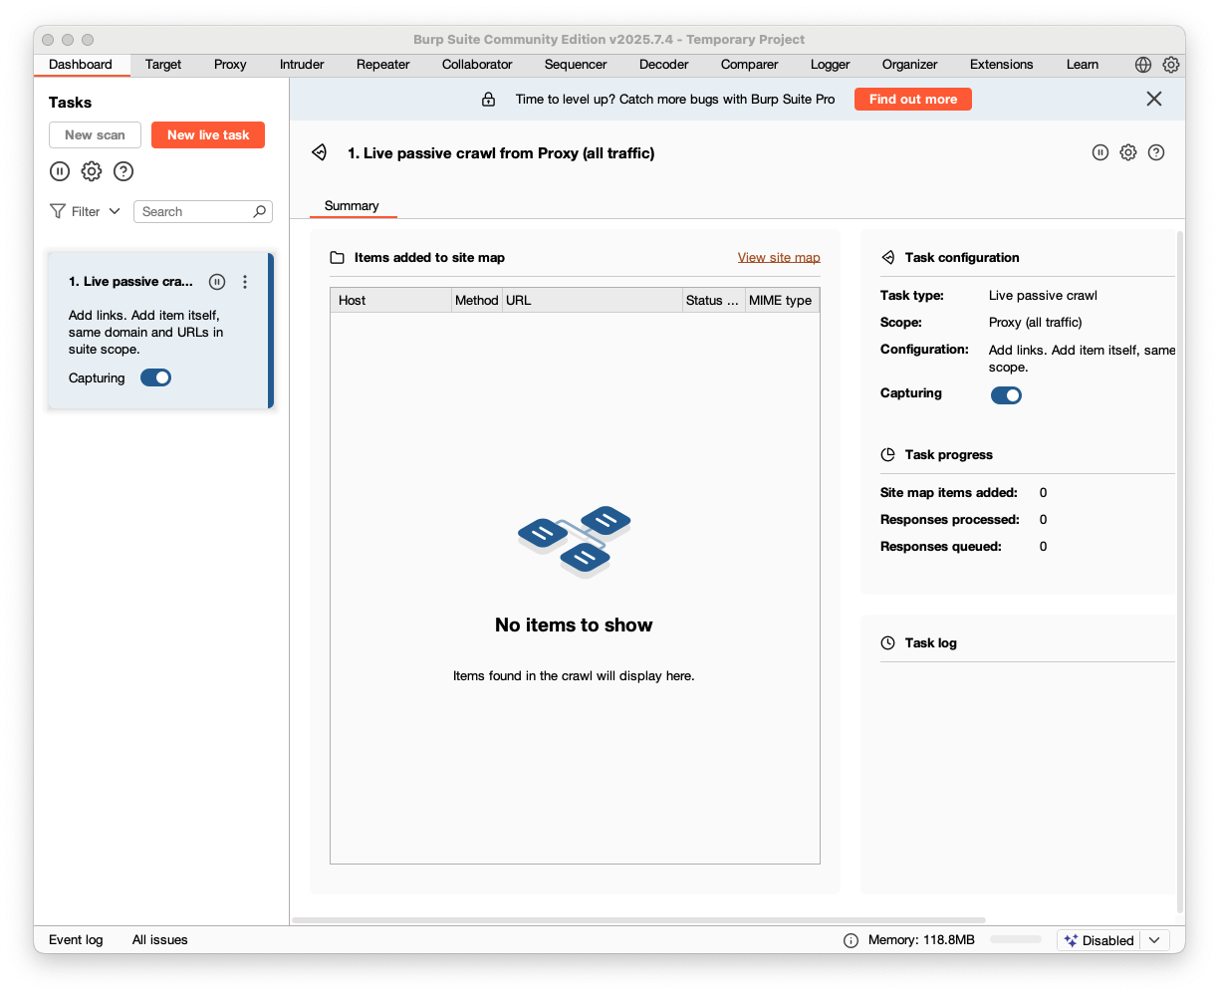This screenshot has width=1219, height=995.
Task: Click sparkle AI icon in status bar
Action: tap(1071, 940)
